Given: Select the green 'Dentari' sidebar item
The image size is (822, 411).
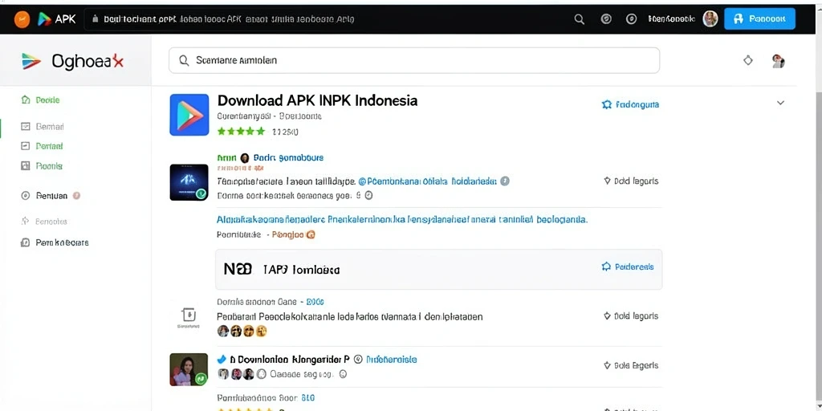Looking at the screenshot, I should click(x=42, y=146).
